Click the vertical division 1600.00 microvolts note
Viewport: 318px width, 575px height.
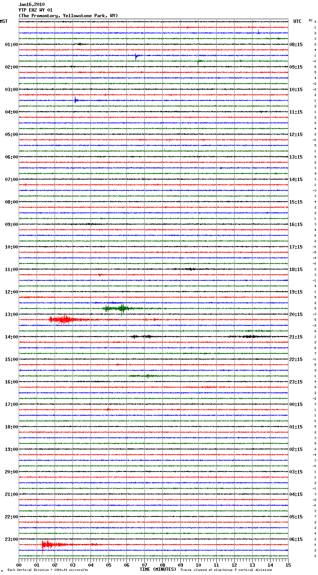tap(48, 570)
